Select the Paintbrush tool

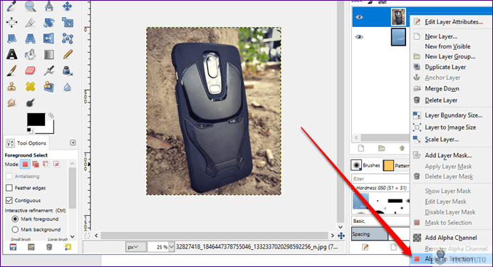(x=11, y=70)
